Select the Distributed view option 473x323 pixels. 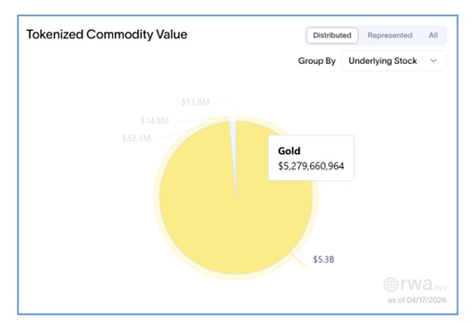pyautogui.click(x=332, y=35)
